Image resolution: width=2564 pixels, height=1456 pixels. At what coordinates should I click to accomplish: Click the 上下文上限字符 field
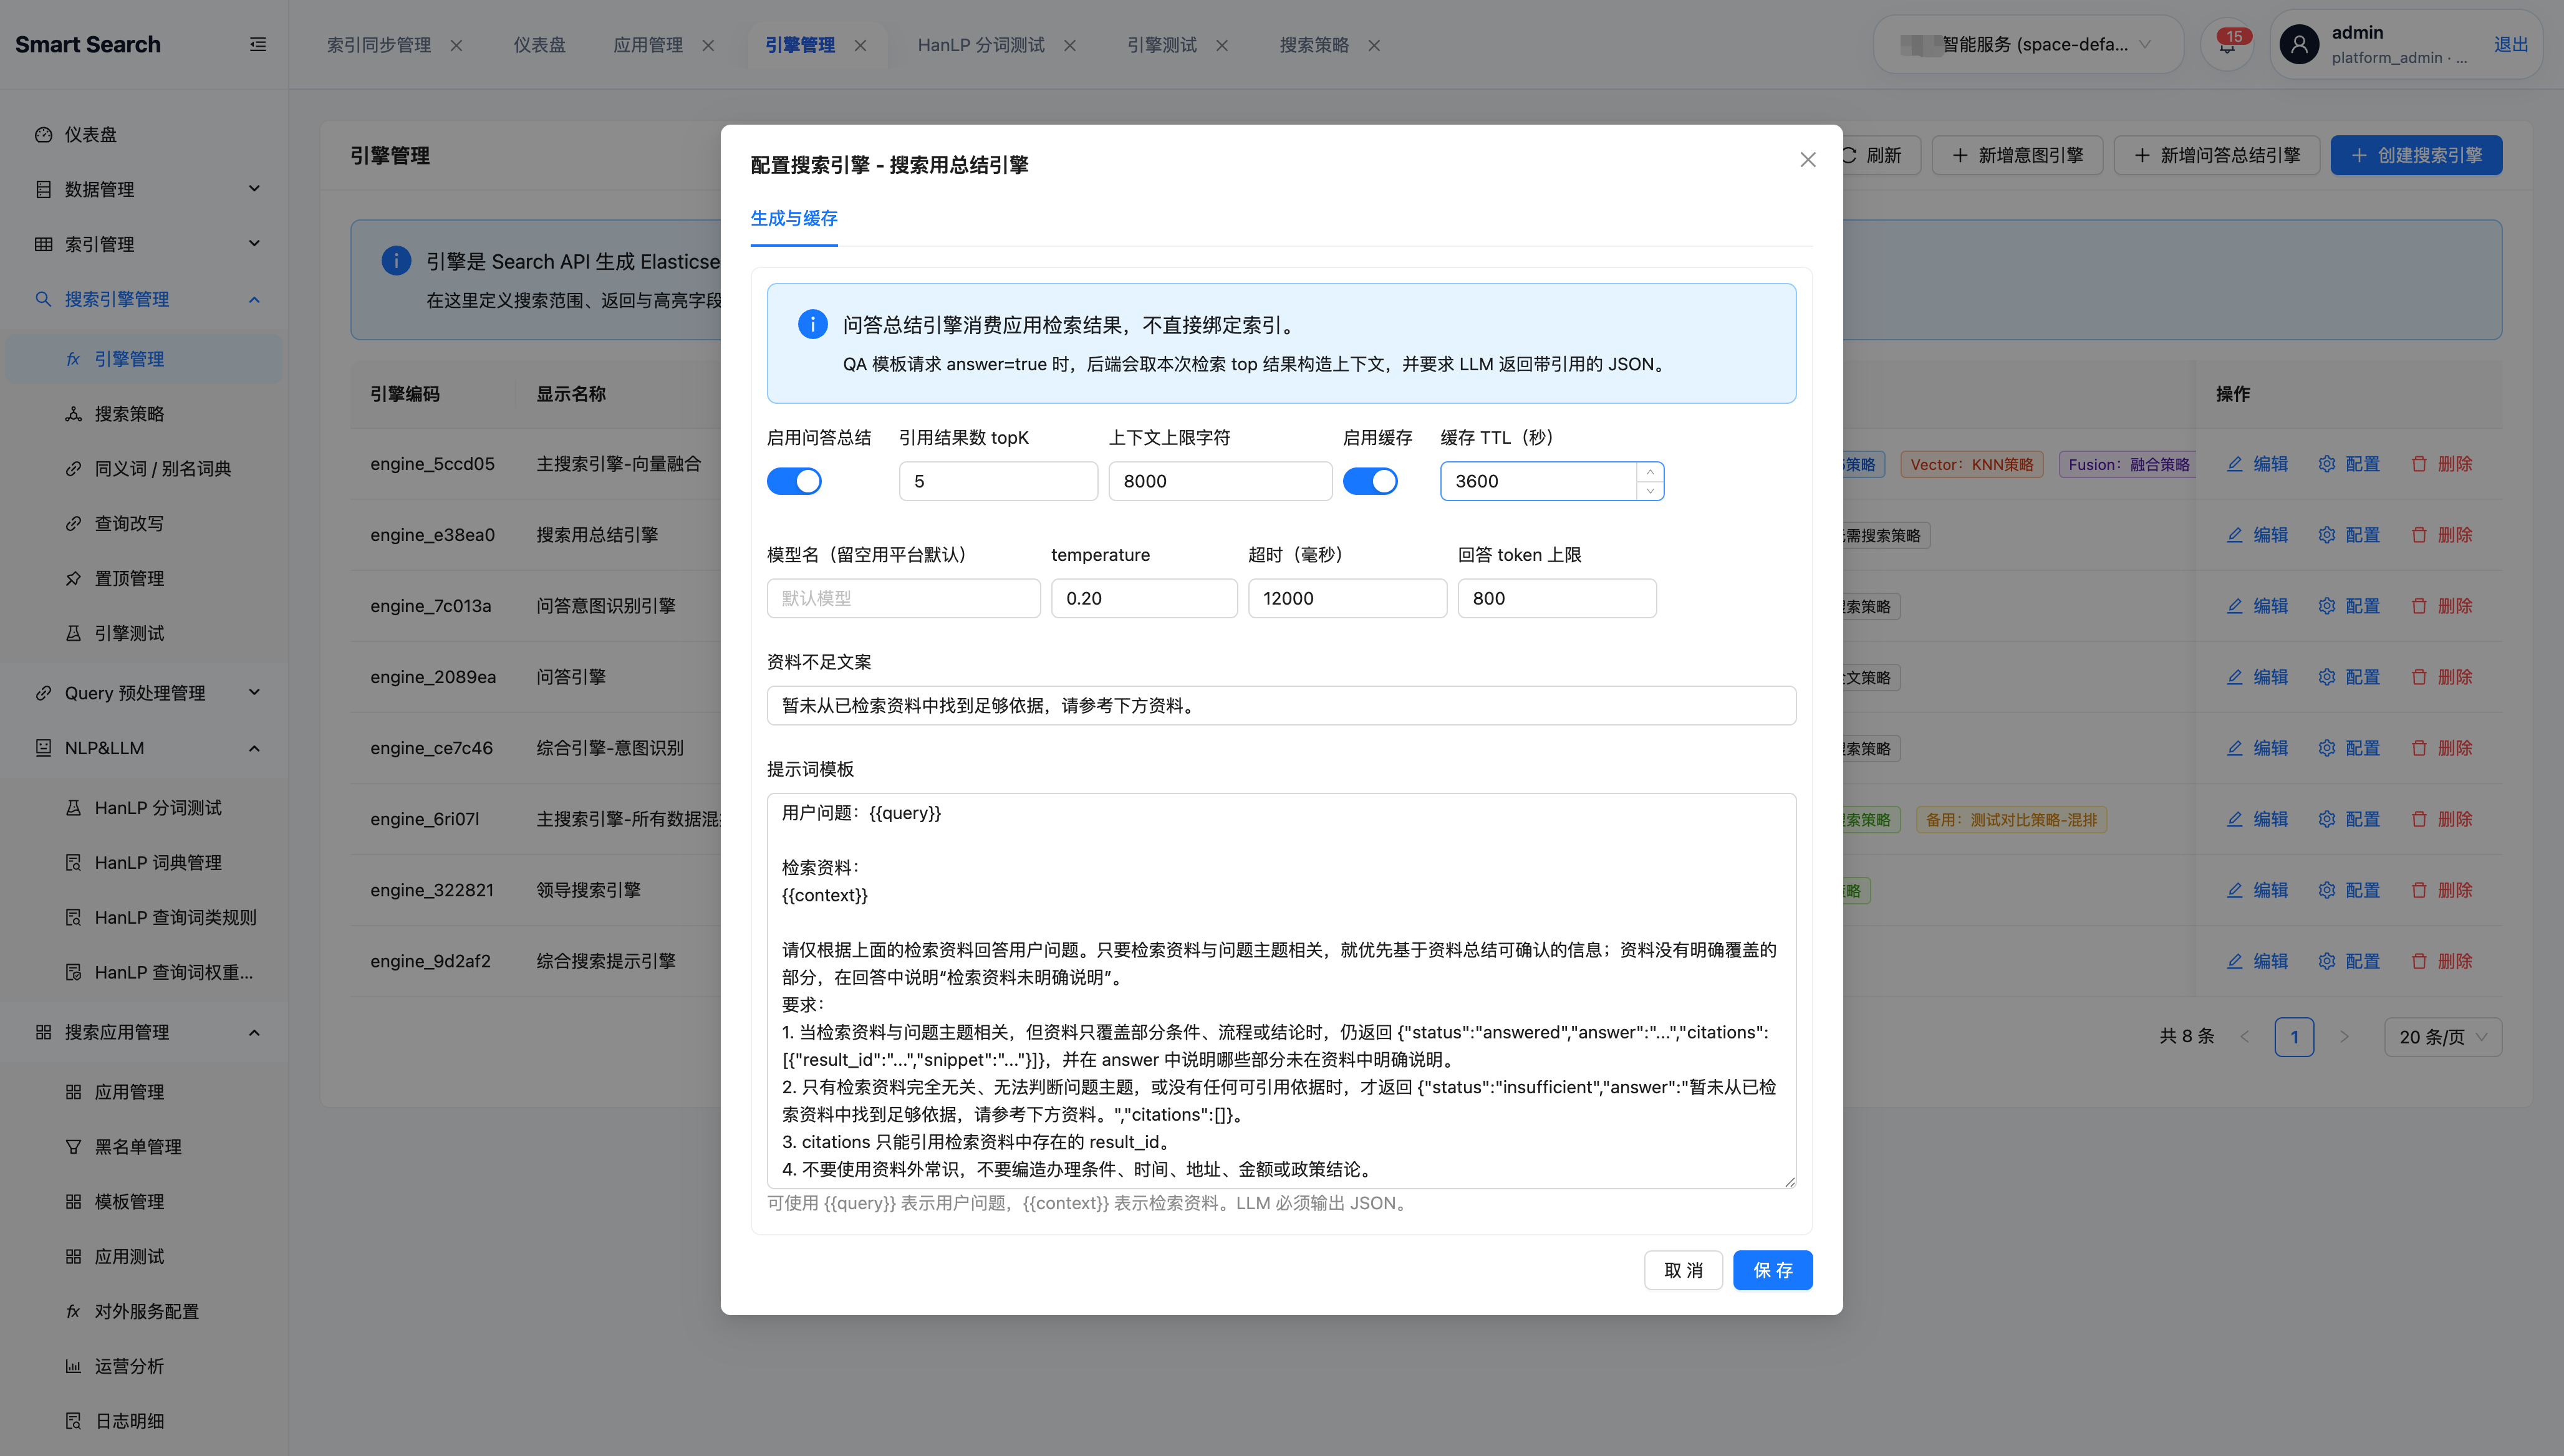point(1220,481)
